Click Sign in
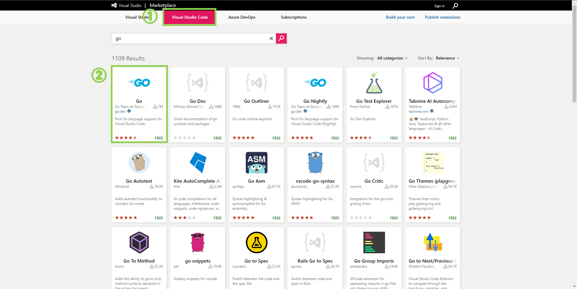The height and width of the screenshot is (289, 577). pyautogui.click(x=439, y=6)
